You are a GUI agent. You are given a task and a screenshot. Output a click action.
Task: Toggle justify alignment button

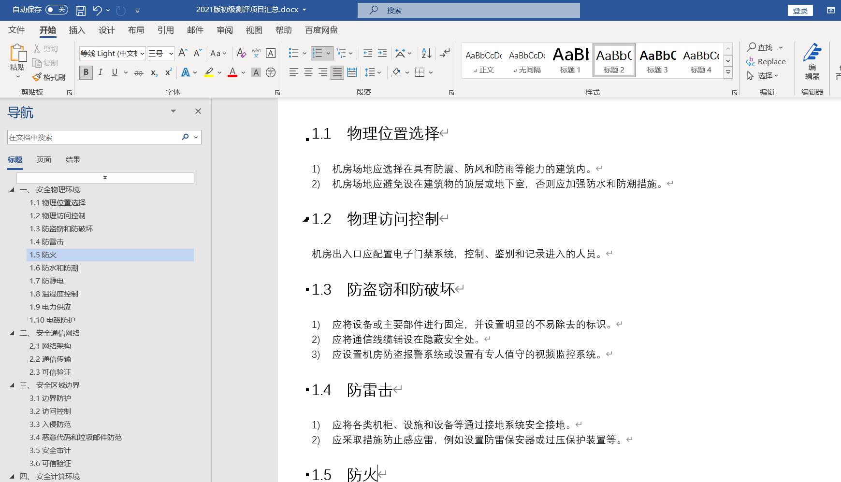337,72
